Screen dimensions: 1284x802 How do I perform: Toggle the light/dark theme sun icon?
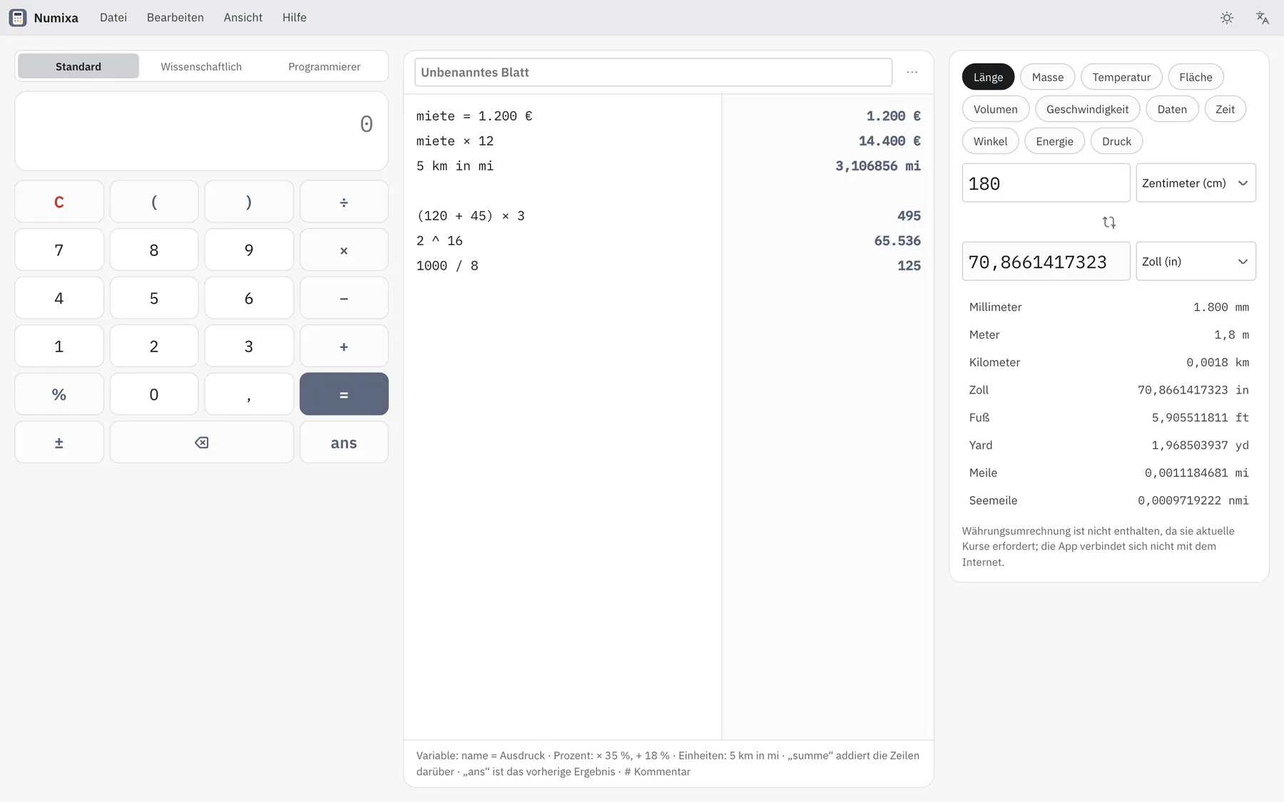click(1227, 18)
